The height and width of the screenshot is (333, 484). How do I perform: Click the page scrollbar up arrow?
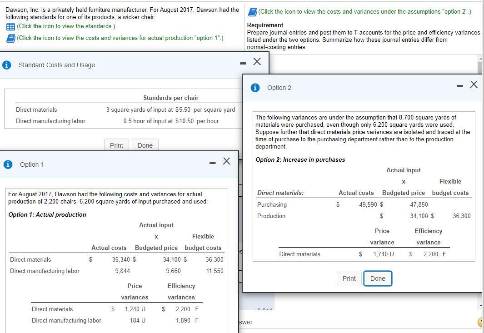pyautogui.click(x=480, y=58)
